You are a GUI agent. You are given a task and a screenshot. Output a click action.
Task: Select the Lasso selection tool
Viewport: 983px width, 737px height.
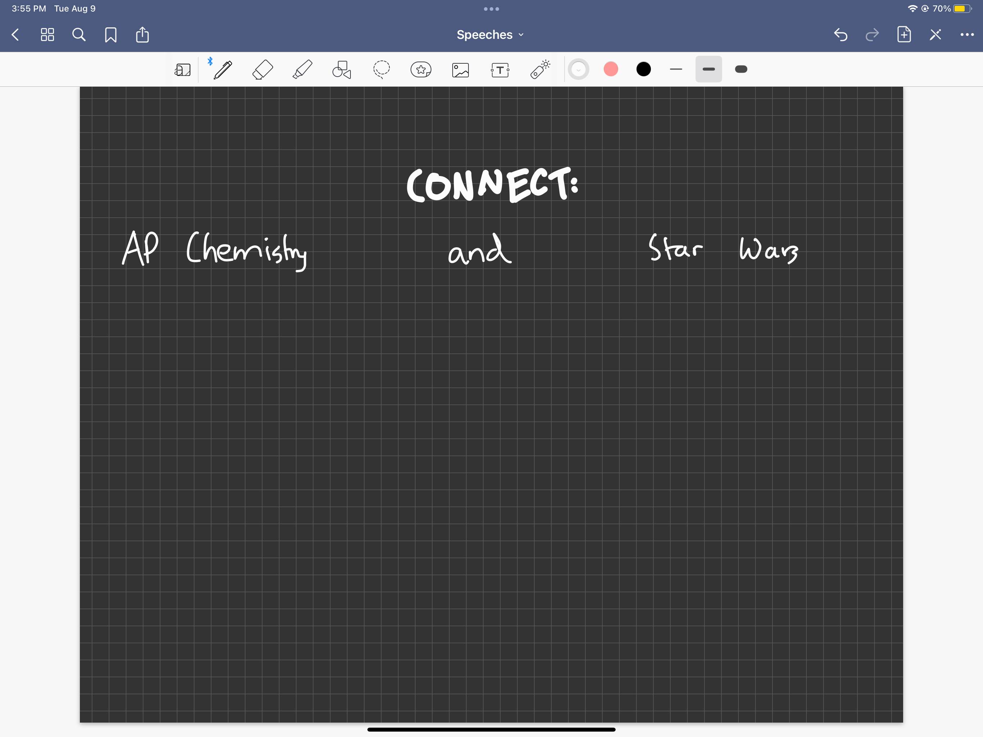[x=381, y=70]
